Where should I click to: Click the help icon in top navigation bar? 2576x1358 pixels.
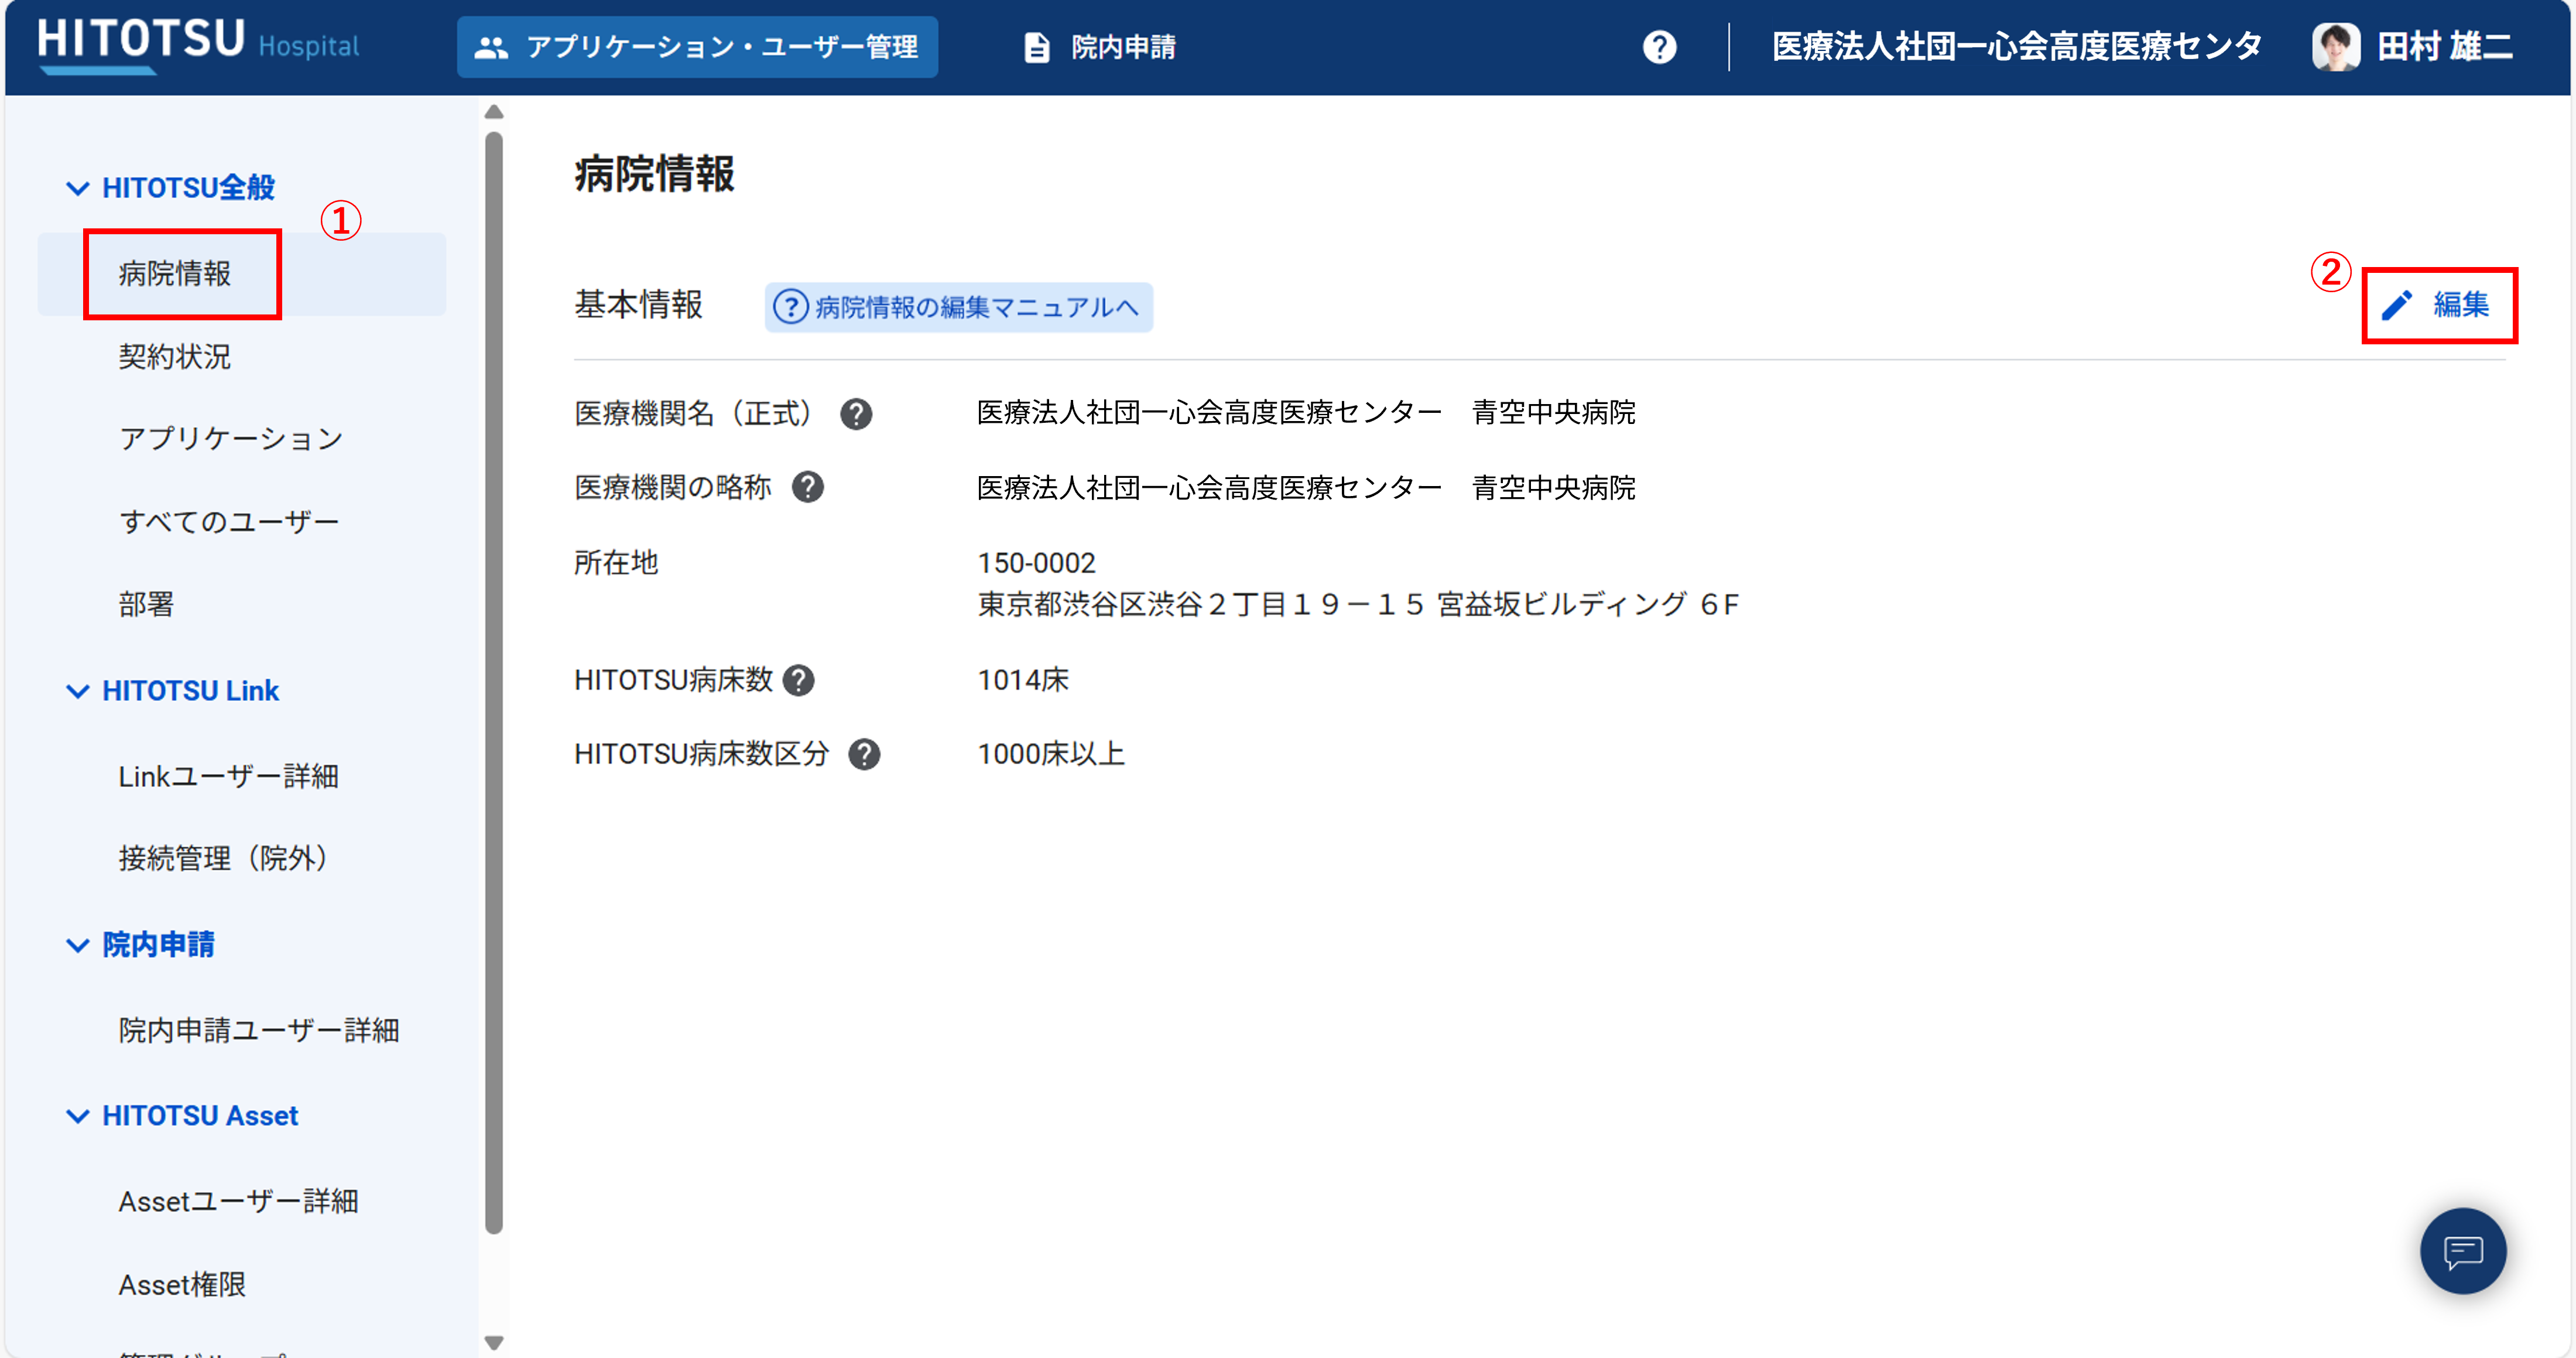[1659, 47]
